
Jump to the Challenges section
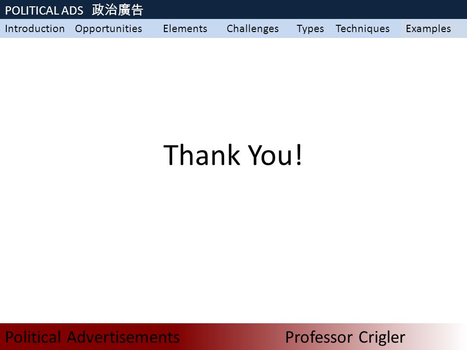252,29
